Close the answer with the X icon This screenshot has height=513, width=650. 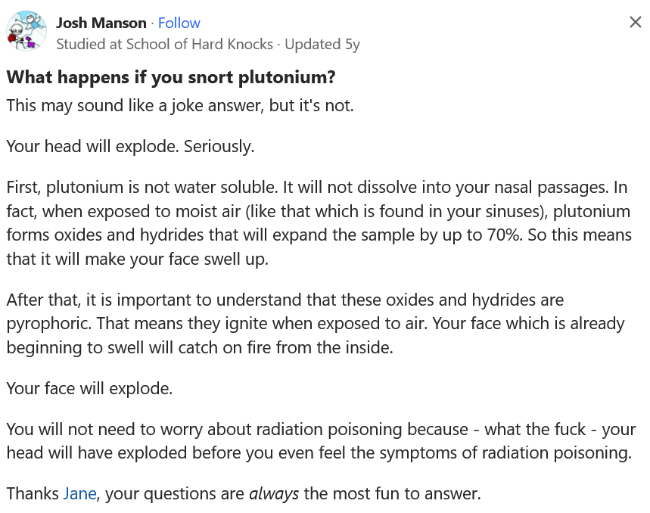[635, 22]
